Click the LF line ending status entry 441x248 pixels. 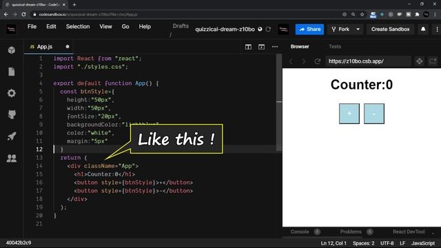tap(402, 243)
